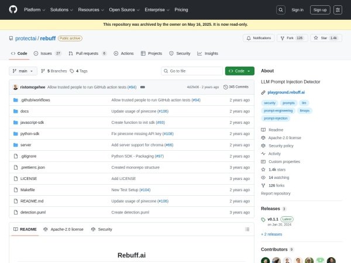
Task: View 4 Tags
Action: pyautogui.click(x=78, y=71)
